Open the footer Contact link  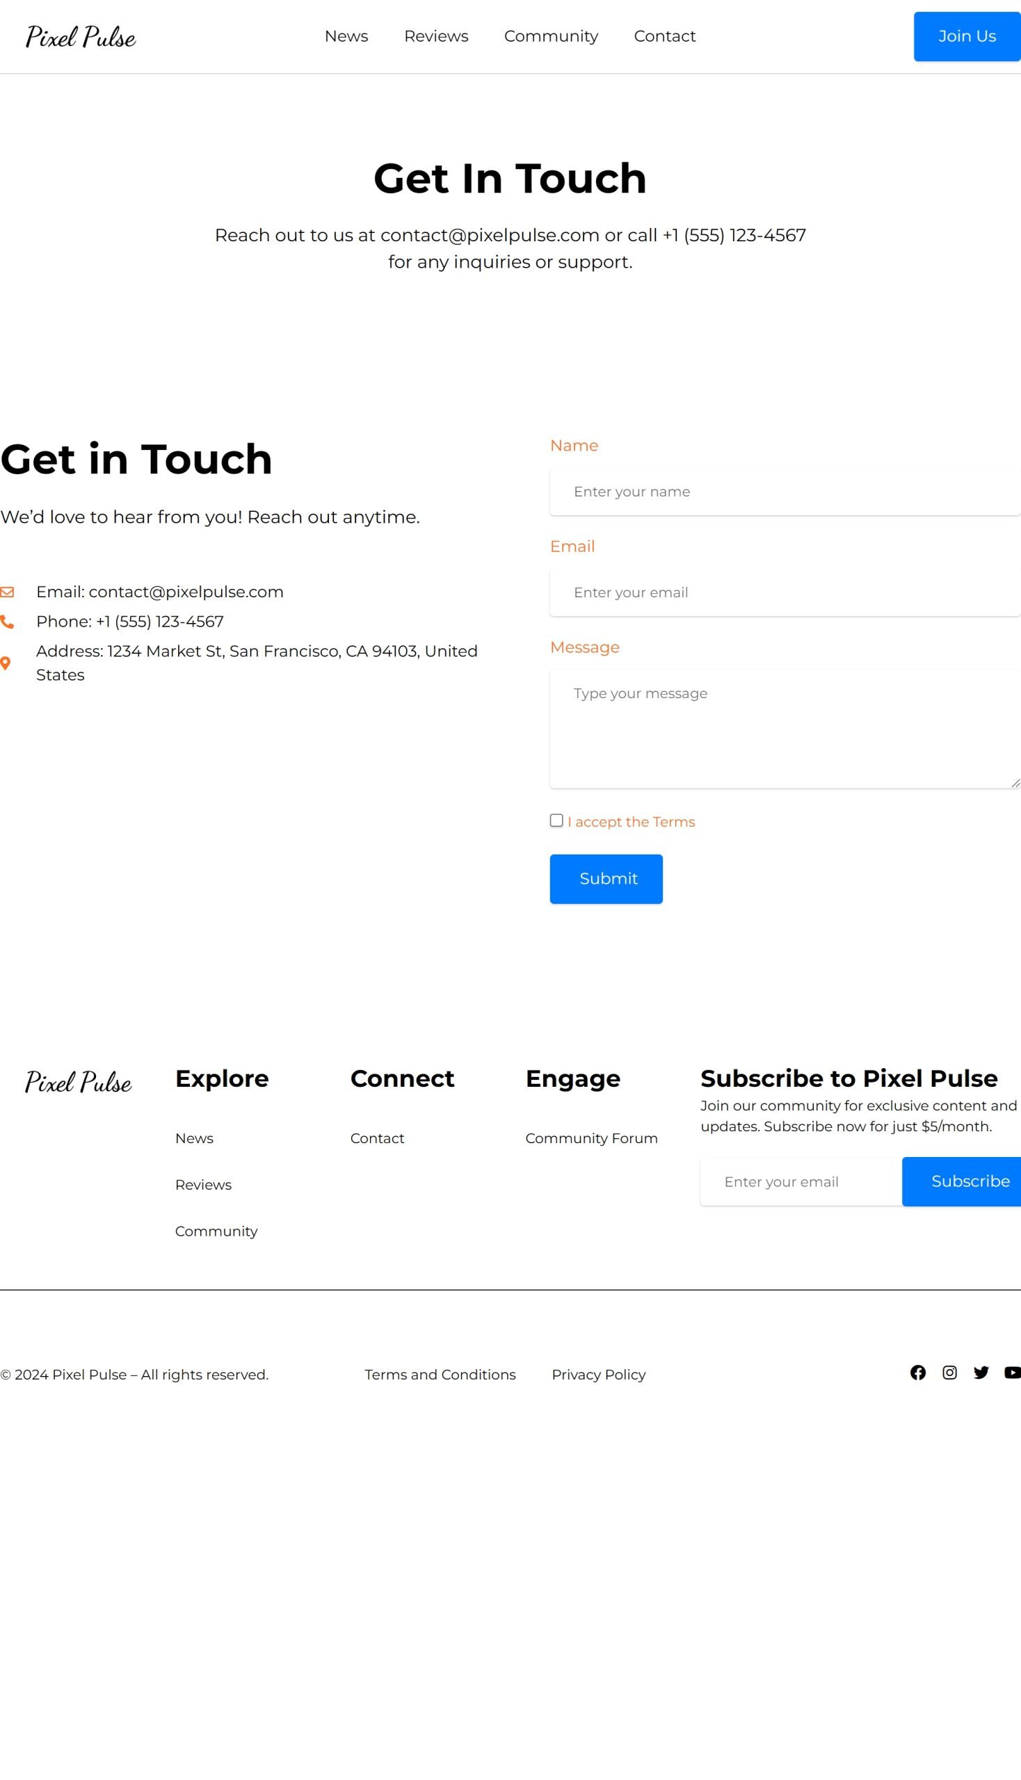pyautogui.click(x=377, y=1138)
